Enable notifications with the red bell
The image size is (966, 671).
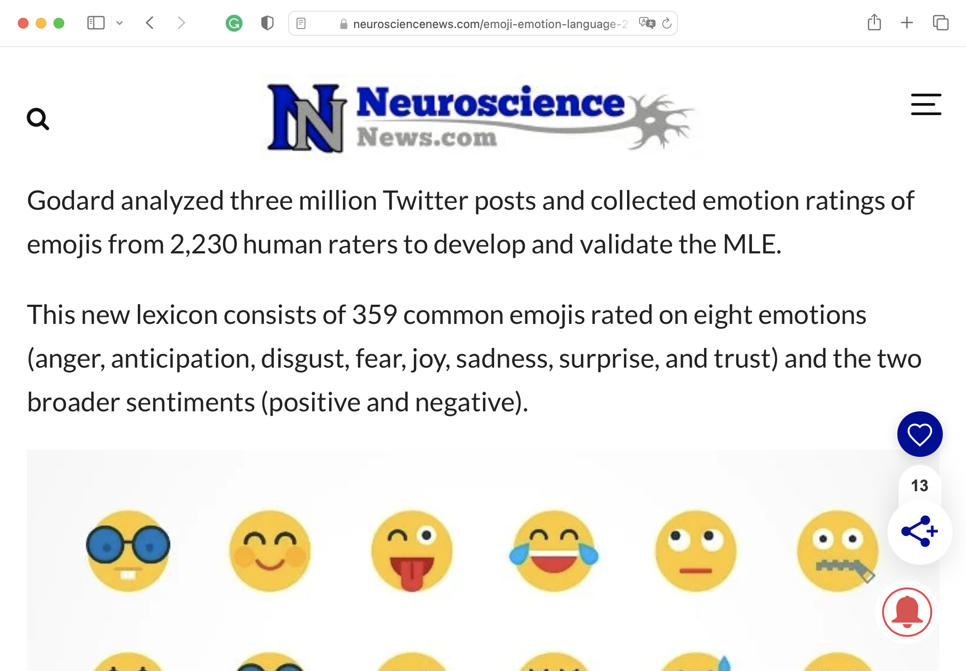point(907,612)
